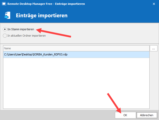
Task: Click the resize grip in the bottom-right corner
Action: tap(157, 118)
